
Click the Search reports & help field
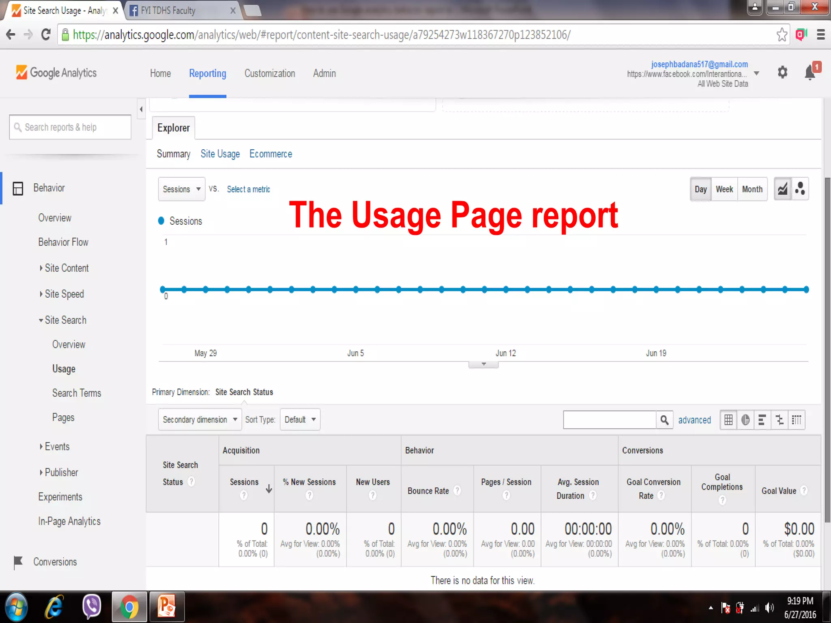(x=70, y=127)
